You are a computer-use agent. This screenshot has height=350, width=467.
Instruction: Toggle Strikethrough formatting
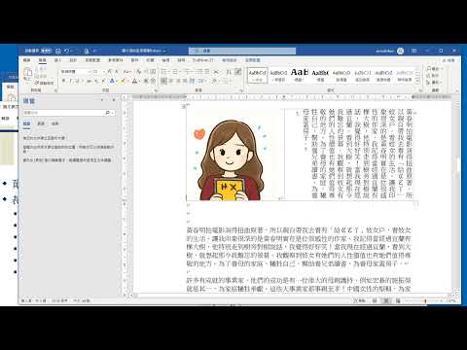89,81
